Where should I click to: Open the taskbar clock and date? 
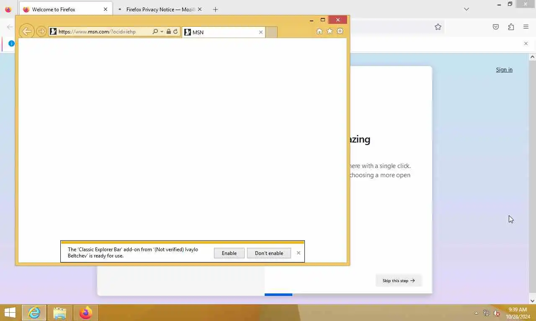point(517,313)
